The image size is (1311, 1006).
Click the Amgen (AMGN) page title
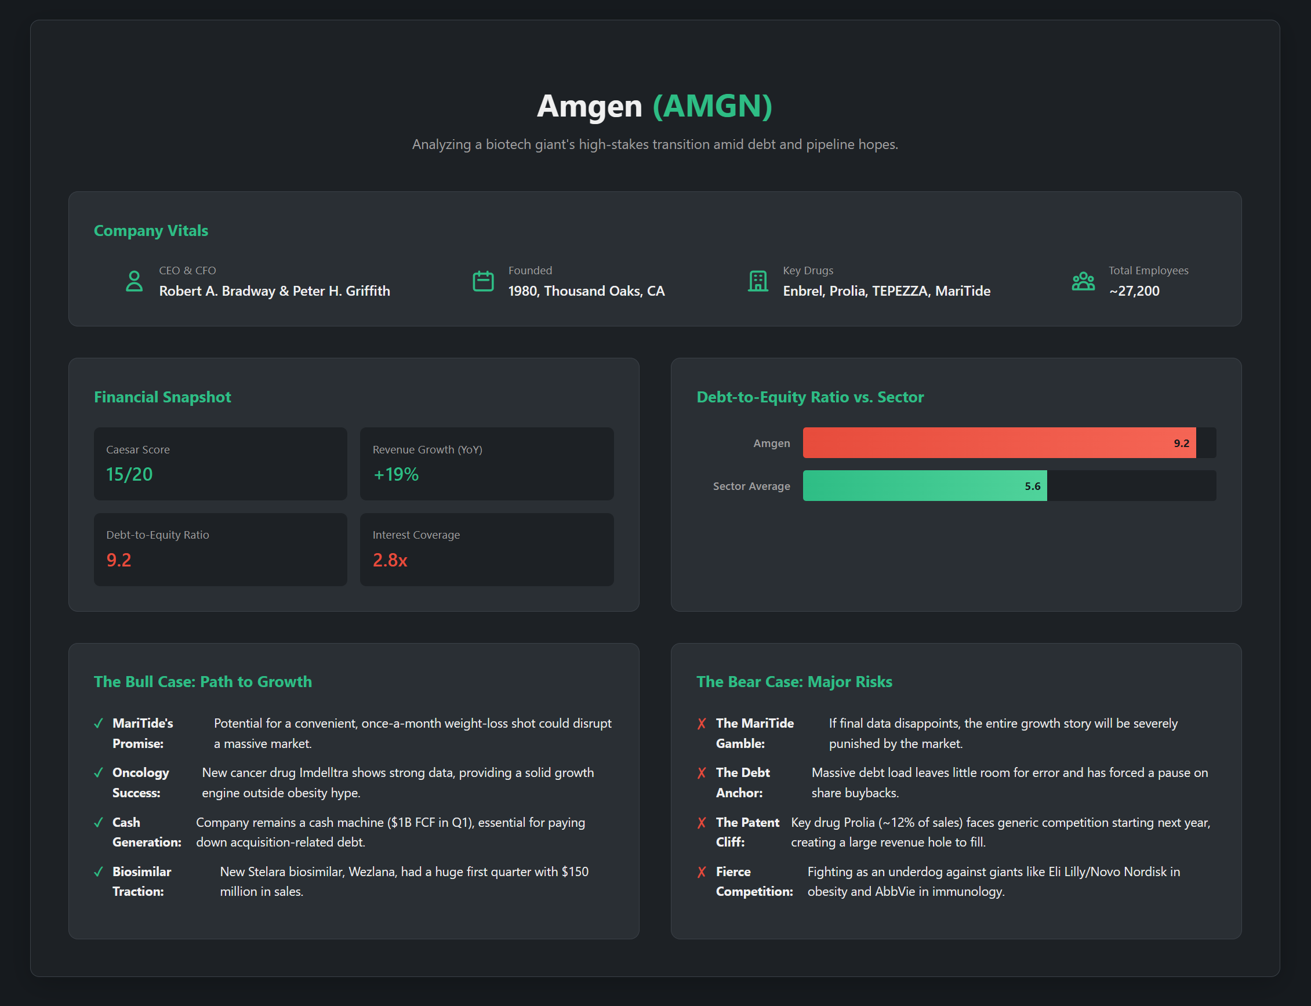pyautogui.click(x=655, y=106)
